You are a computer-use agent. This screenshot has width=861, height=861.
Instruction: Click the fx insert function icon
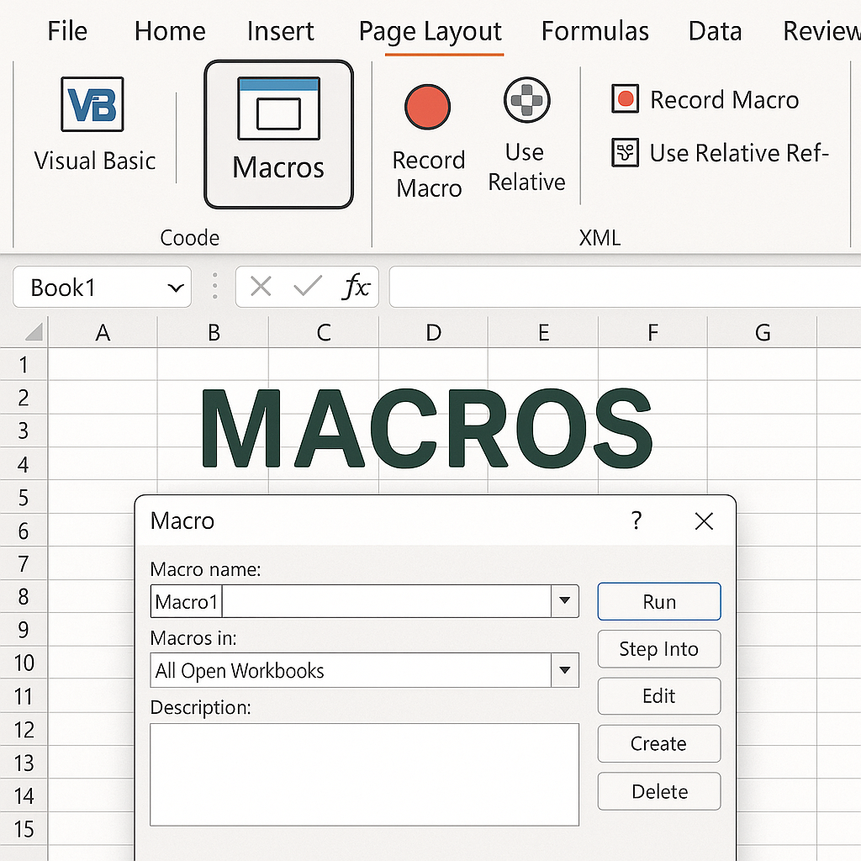[356, 288]
